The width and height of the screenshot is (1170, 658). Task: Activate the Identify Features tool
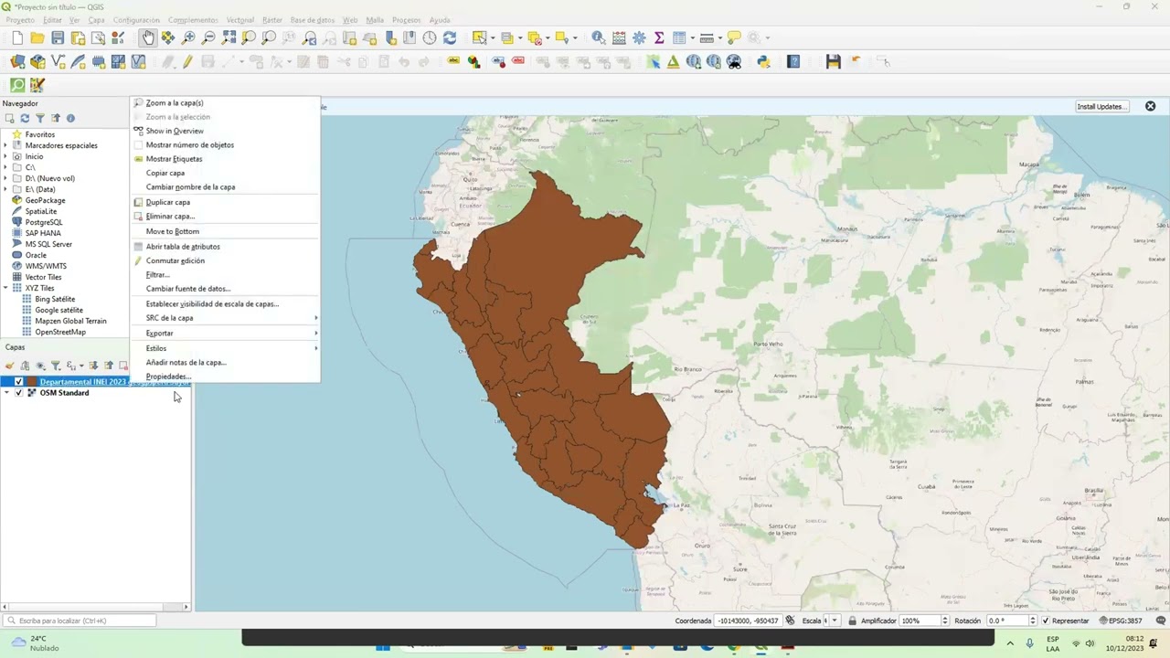[598, 37]
